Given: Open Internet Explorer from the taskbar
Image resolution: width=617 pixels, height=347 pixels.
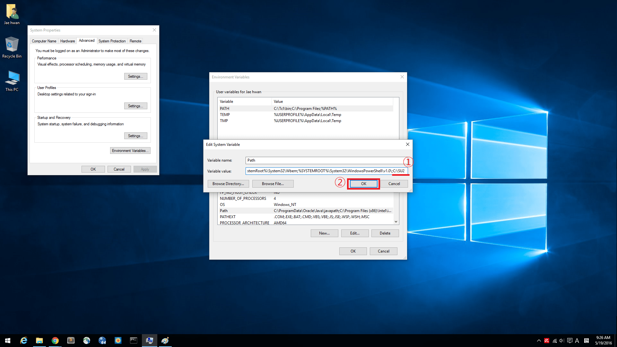Looking at the screenshot, I should (x=23, y=341).
